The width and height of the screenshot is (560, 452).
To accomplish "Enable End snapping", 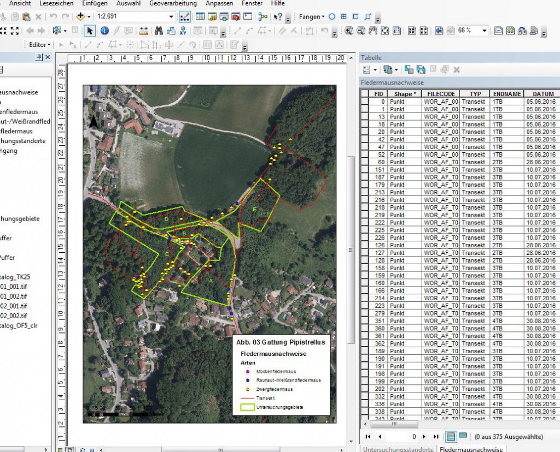I will (344, 17).
